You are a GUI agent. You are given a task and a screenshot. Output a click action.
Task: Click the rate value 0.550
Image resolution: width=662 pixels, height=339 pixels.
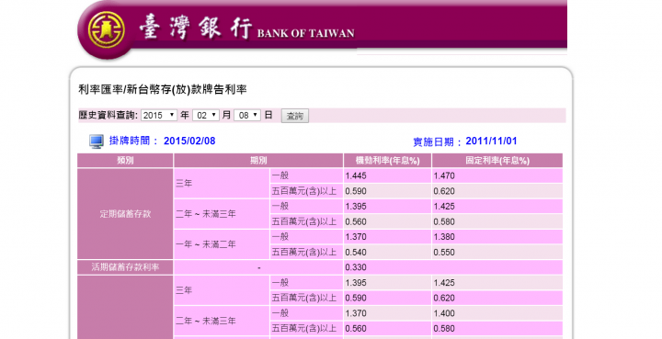pos(444,252)
